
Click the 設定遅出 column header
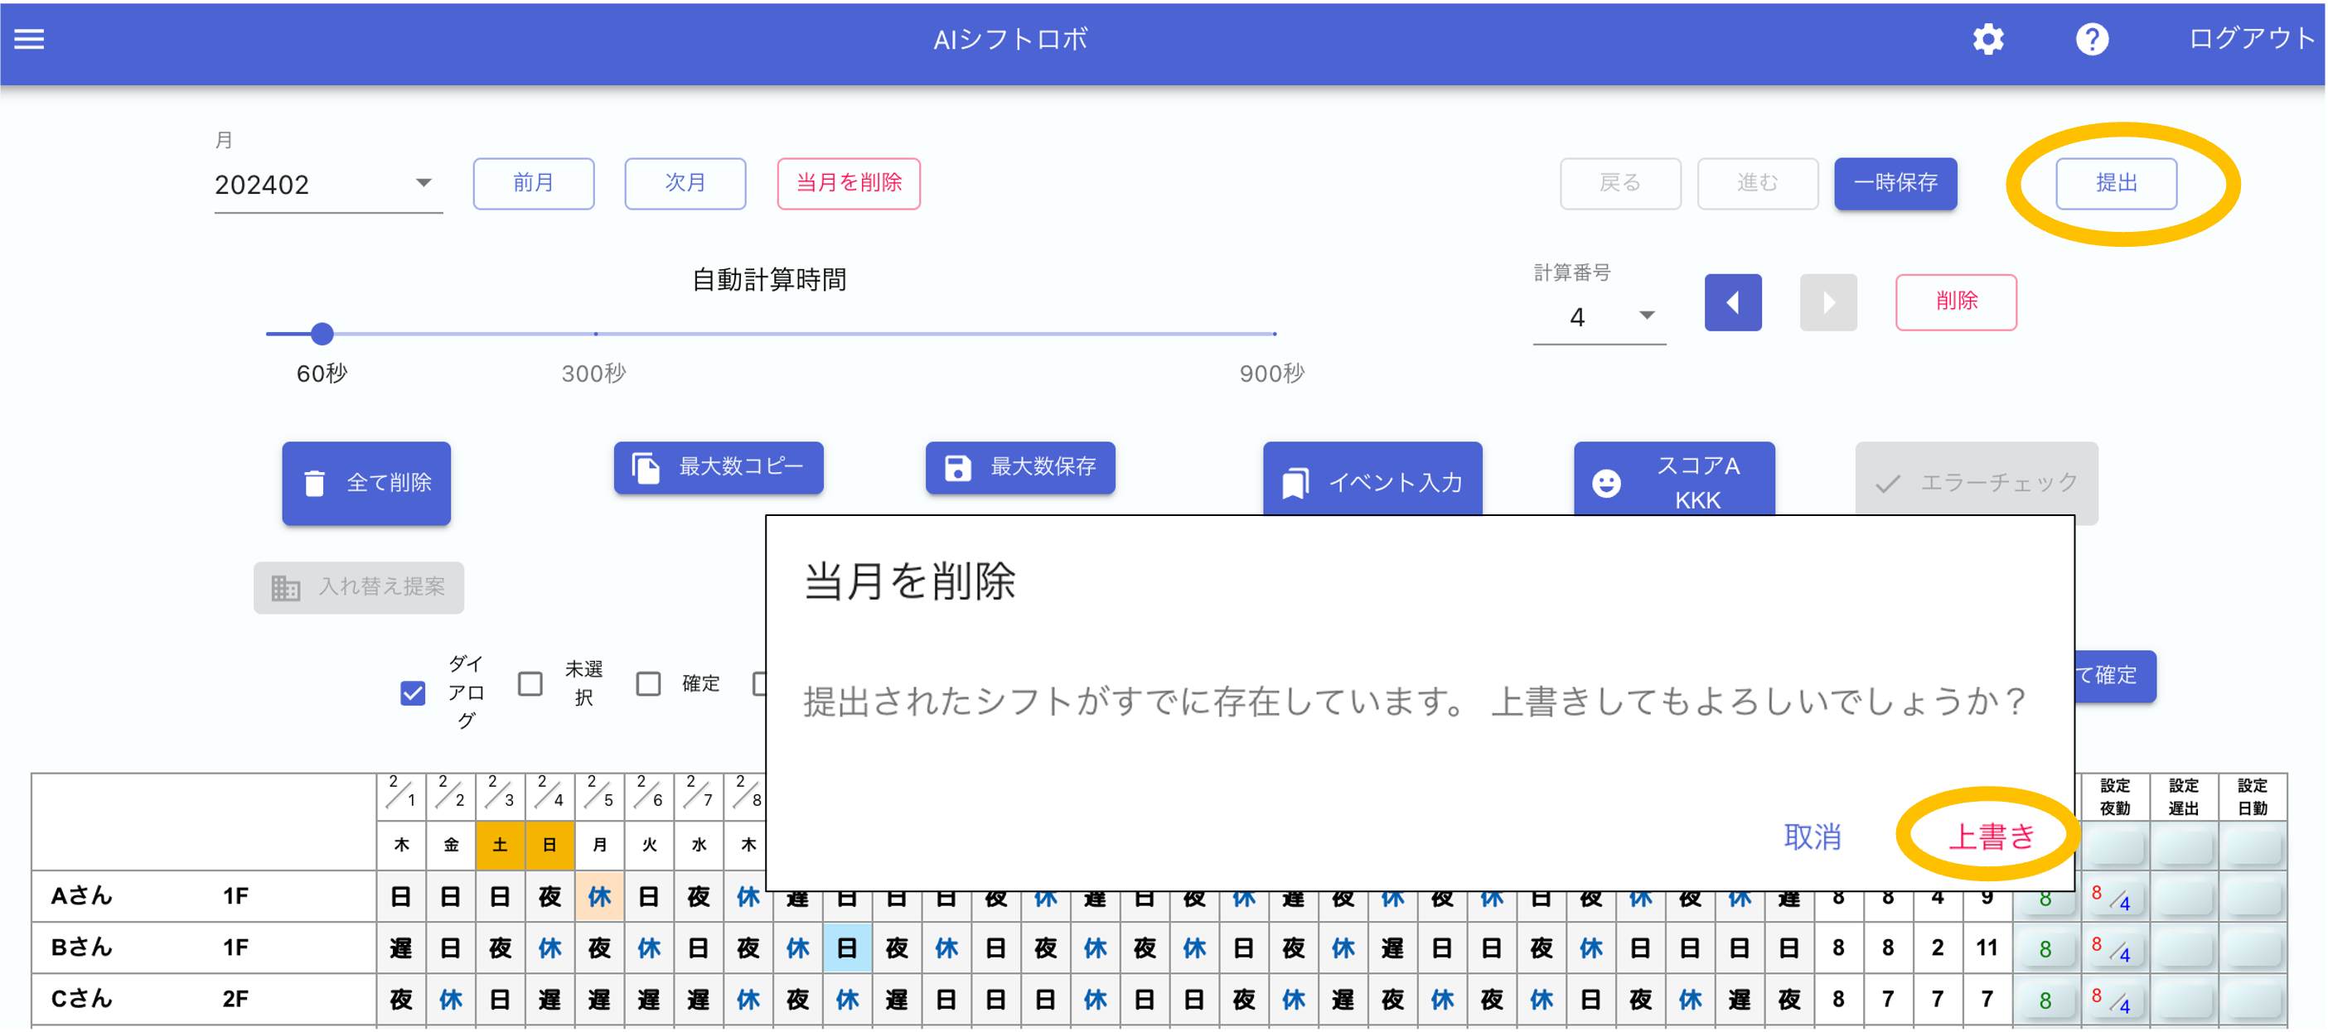point(2184,796)
